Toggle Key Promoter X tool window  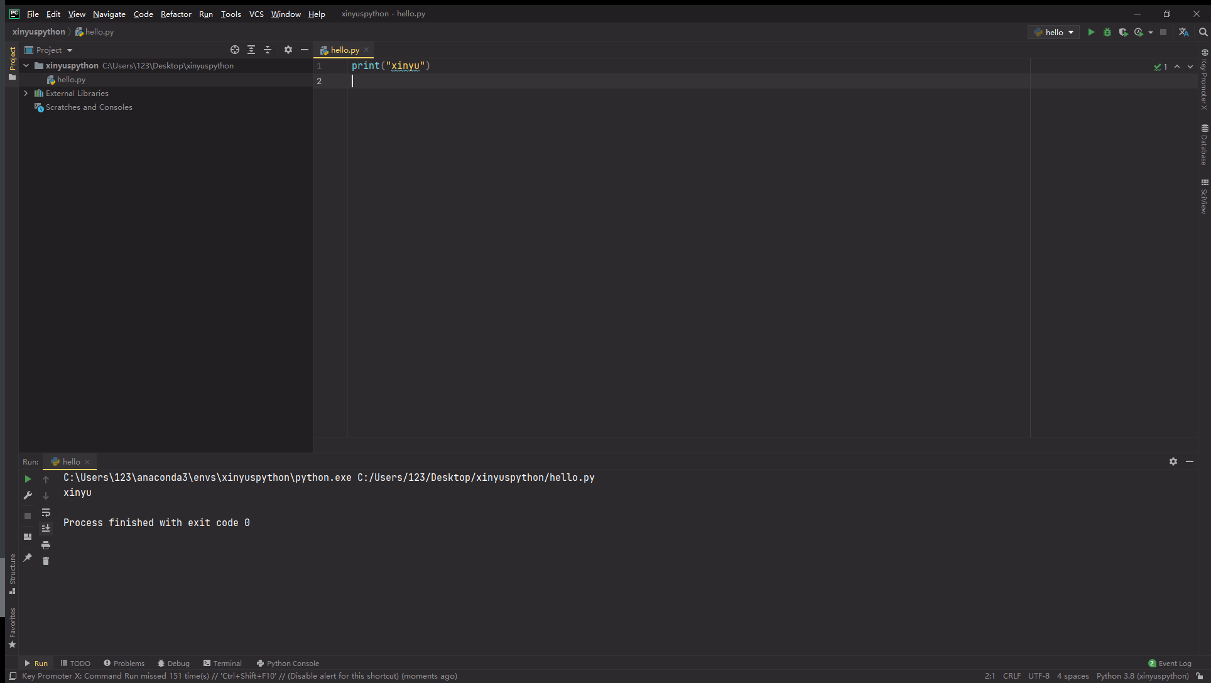coord(1204,79)
